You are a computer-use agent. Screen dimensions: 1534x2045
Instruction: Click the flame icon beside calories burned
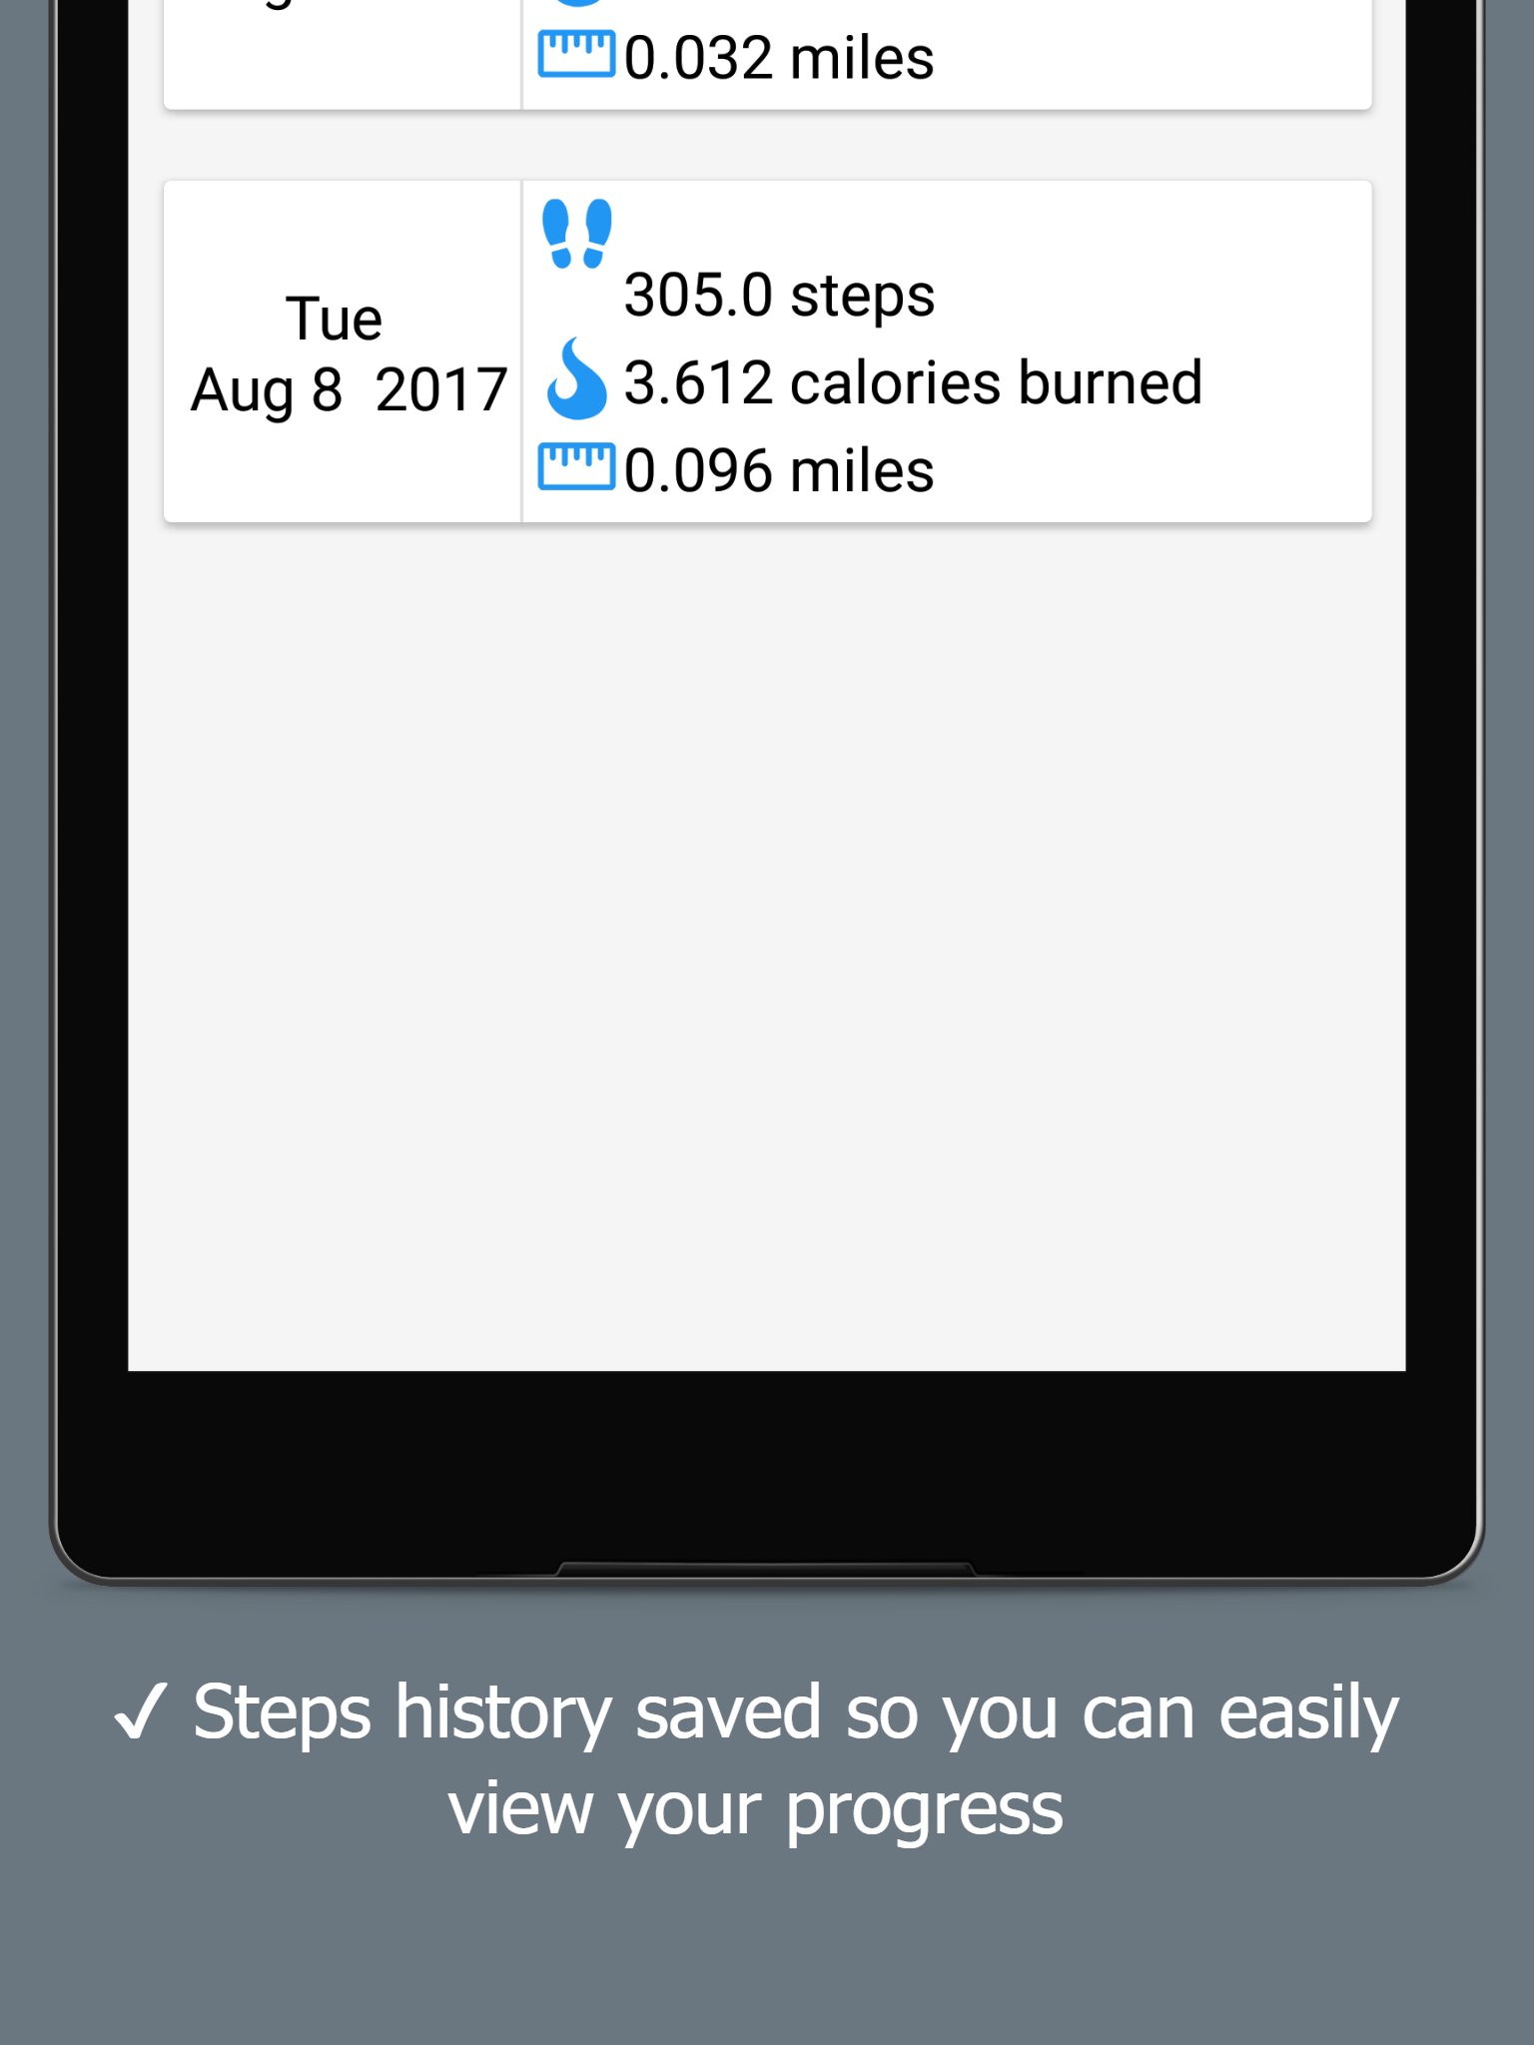(x=576, y=379)
